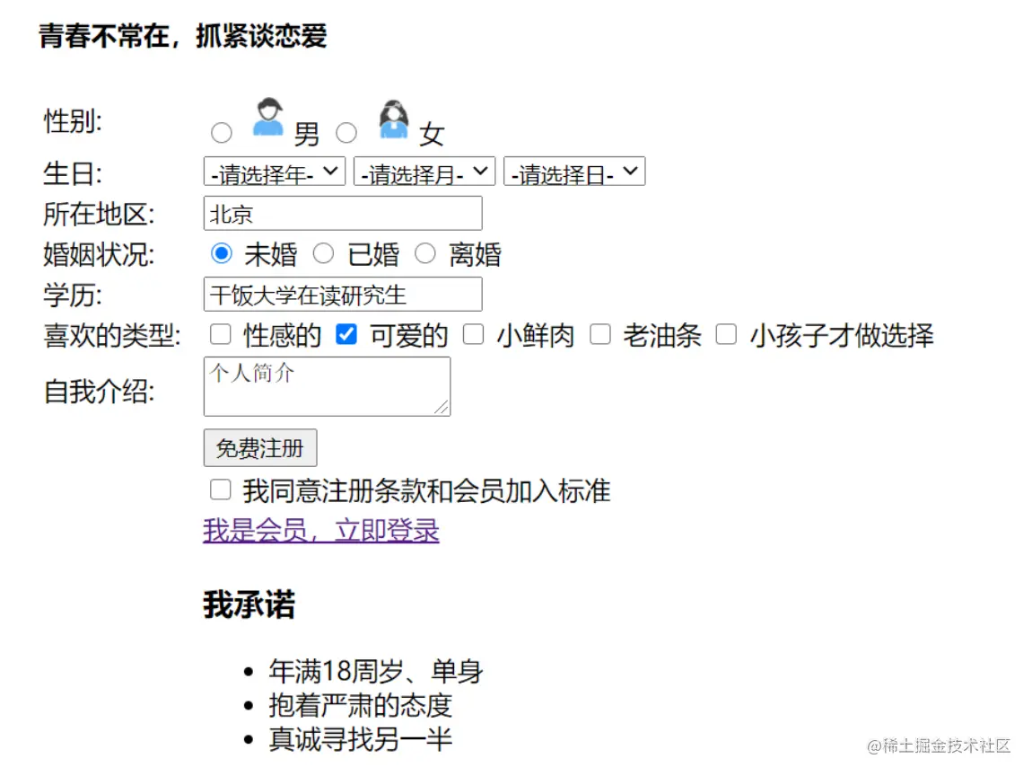Click the 所在地区 input containing 北京
Screen dimensions: 1032x776
(343, 214)
